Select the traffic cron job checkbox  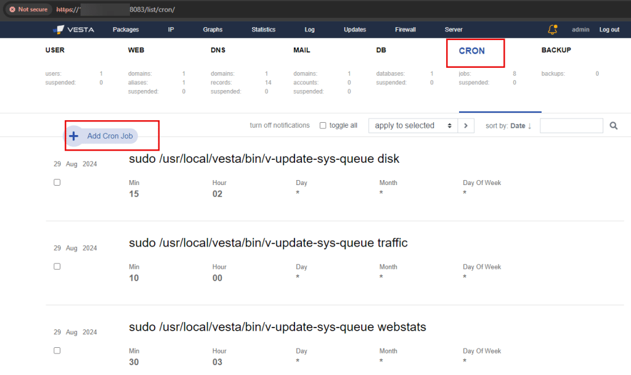click(x=57, y=266)
